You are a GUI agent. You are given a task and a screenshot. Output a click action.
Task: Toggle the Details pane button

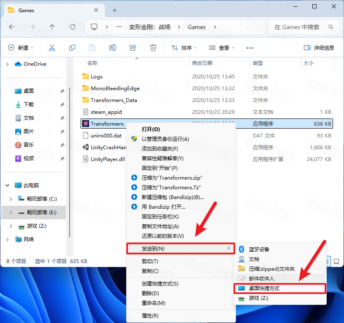pos(319,48)
